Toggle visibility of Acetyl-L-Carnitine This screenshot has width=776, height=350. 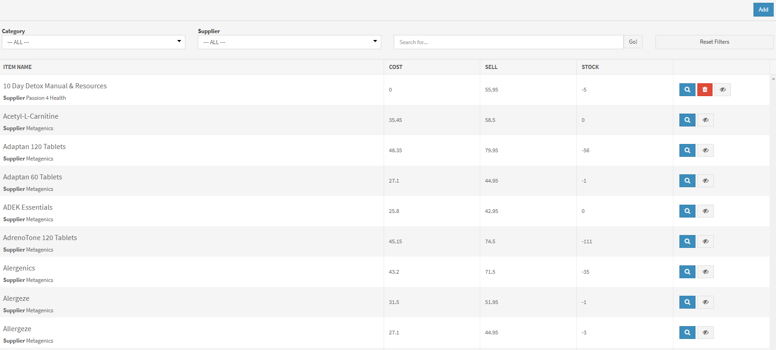pyautogui.click(x=706, y=120)
